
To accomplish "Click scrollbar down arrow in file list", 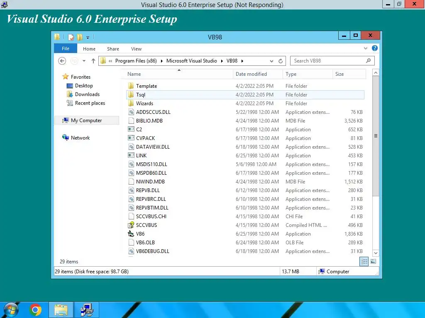I will pyautogui.click(x=376, y=253).
